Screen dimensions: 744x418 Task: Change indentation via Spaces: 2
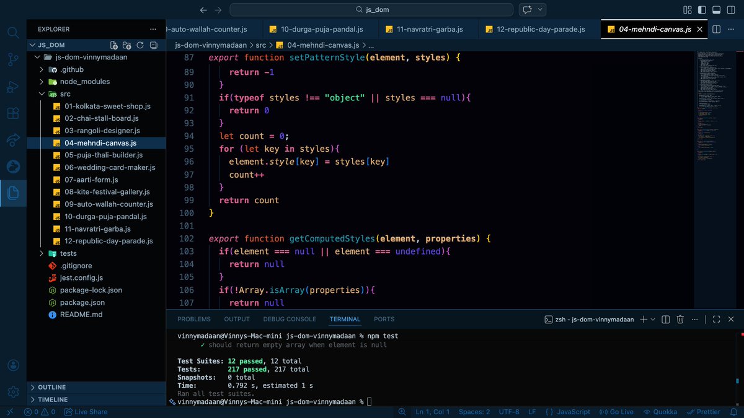[474, 412]
